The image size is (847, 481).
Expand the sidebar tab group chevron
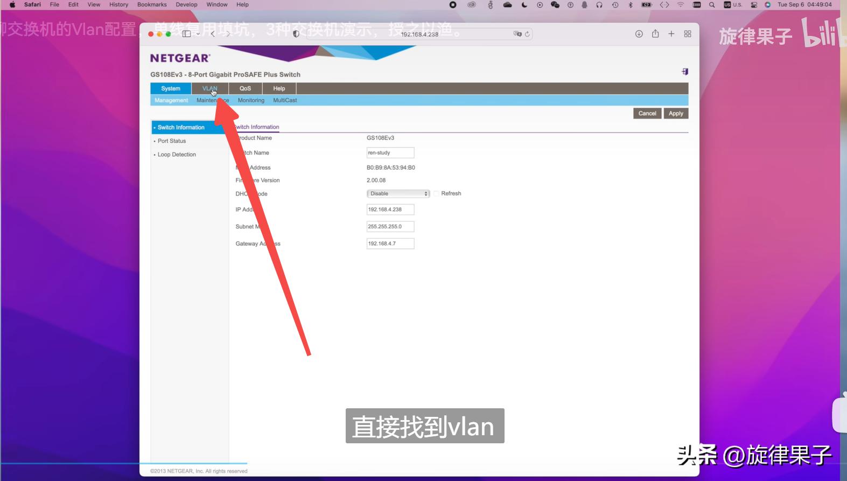click(x=198, y=34)
